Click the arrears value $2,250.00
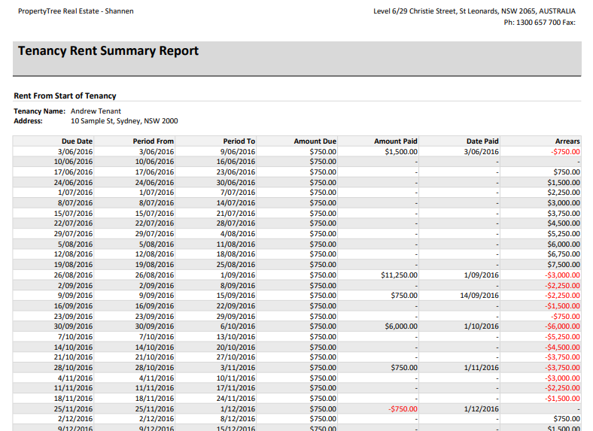This screenshot has height=431, width=593. point(564,193)
